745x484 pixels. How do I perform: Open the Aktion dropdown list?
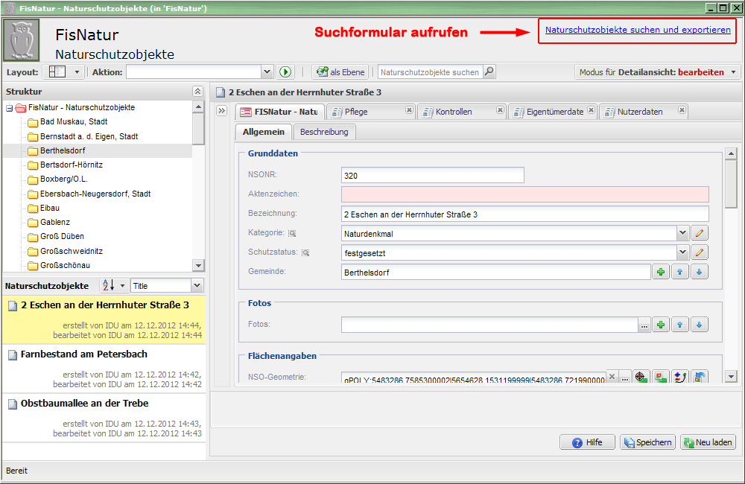tap(267, 72)
